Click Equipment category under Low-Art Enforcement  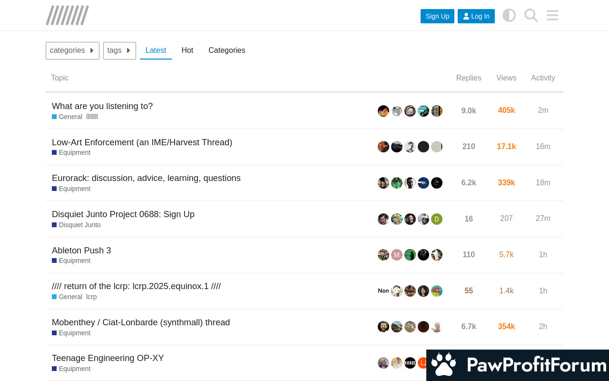(x=71, y=153)
